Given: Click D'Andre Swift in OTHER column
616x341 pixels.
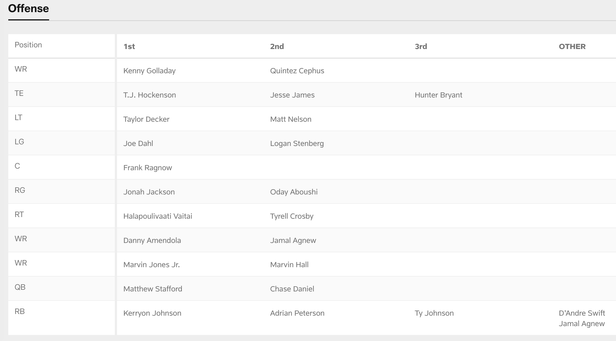Looking at the screenshot, I should 582,313.
